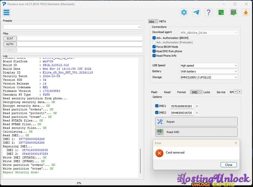Screen dimensions: 253x187
Task: Open the USB Speed dropdown
Action: (209, 65)
